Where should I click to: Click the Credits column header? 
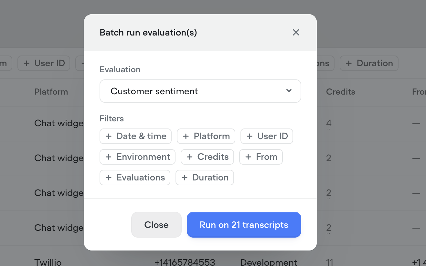(340, 92)
